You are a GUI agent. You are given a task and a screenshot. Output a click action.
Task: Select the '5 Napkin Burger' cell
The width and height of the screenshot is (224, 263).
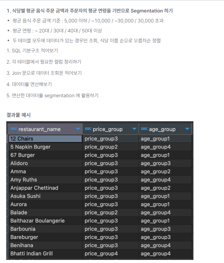pos(45,147)
